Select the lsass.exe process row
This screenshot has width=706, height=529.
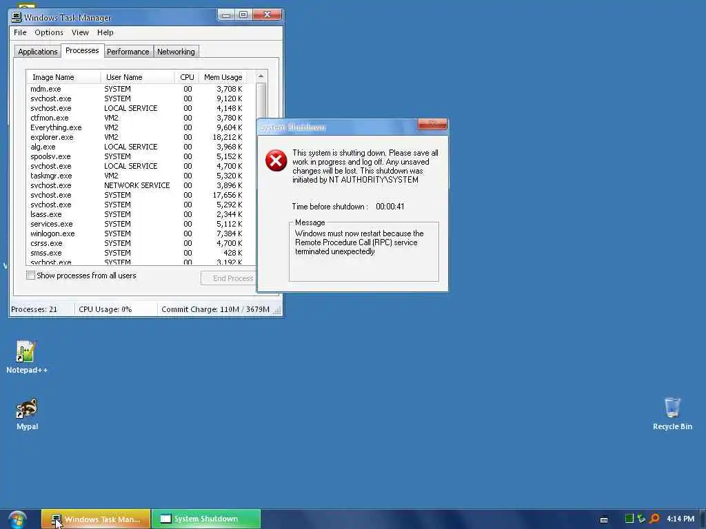[x=136, y=215]
